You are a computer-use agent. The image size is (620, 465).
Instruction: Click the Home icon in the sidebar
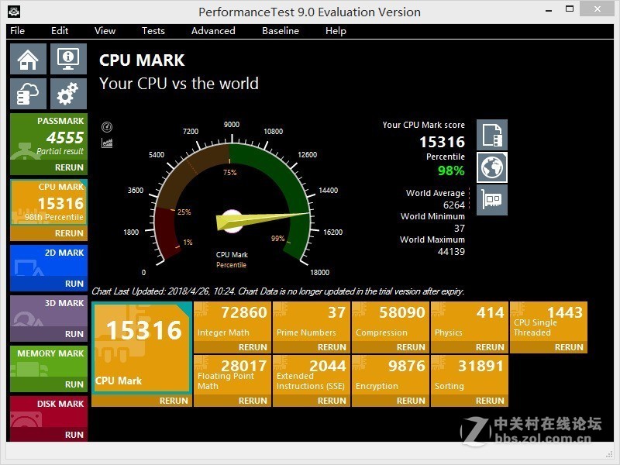click(28, 58)
